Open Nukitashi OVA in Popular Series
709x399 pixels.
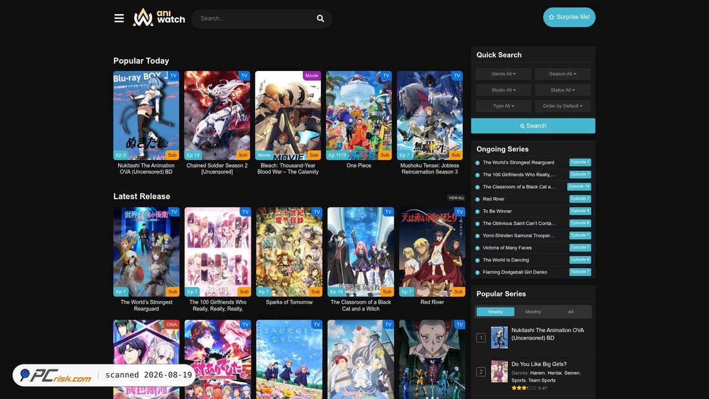point(548,334)
